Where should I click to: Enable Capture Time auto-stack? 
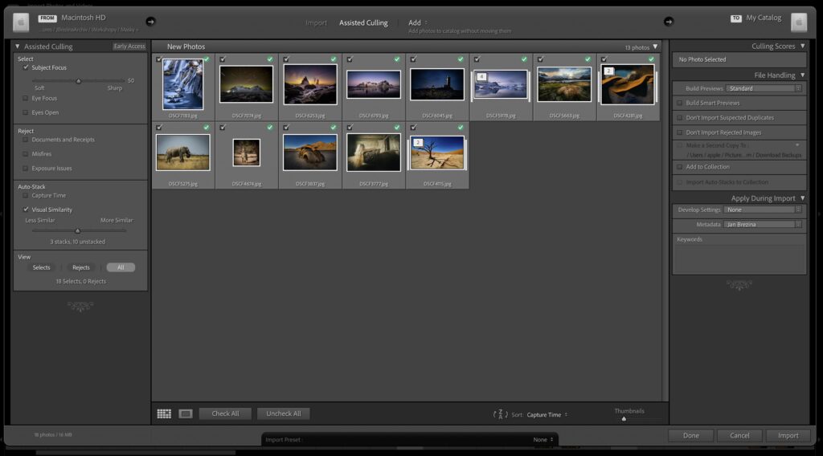coord(25,196)
